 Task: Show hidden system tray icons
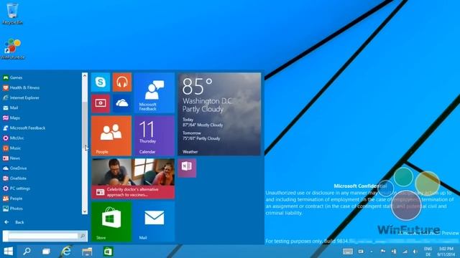[372, 252]
